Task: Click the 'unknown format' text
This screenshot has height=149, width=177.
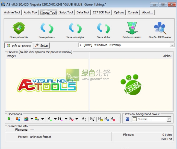Action: click(41, 137)
